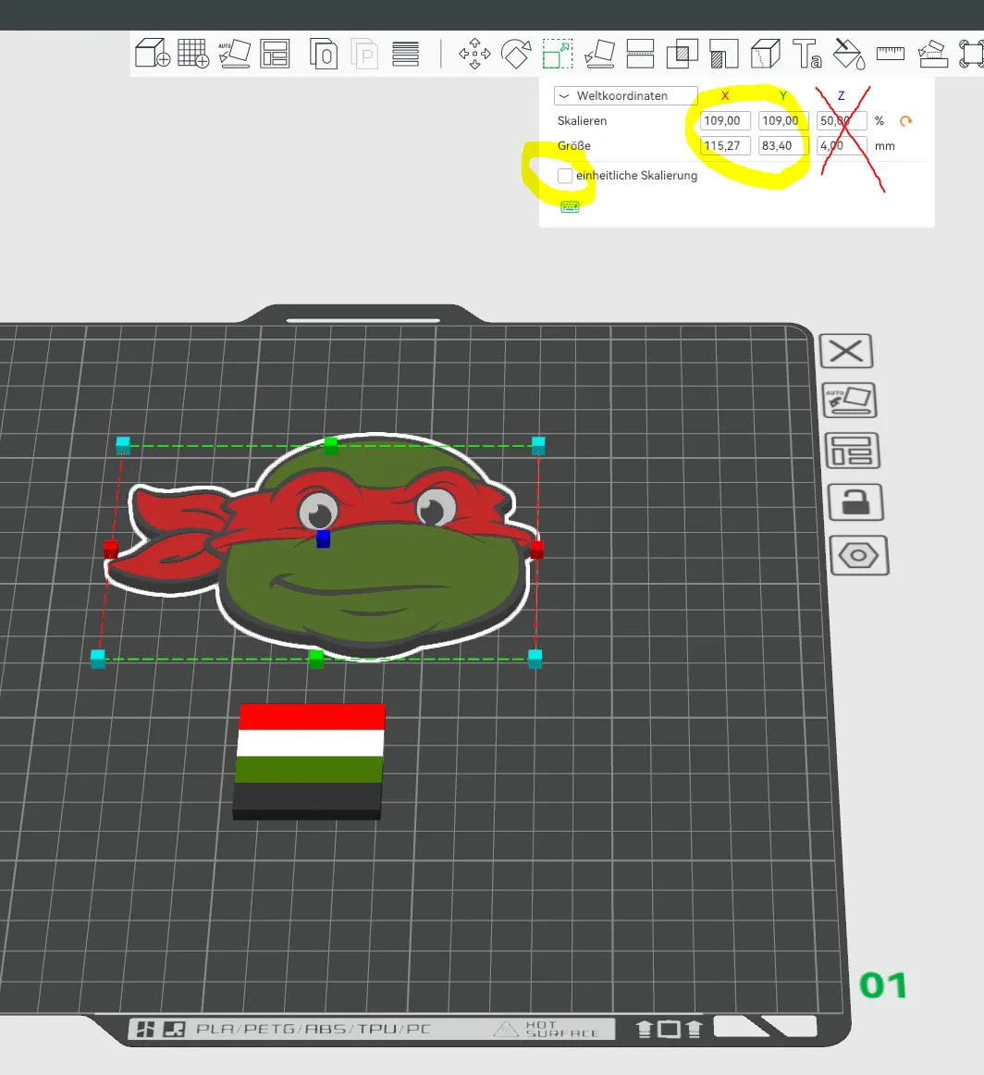Screen dimensions: 984x1075
Task: Click the Z Skalieren percentage field
Action: click(x=842, y=120)
